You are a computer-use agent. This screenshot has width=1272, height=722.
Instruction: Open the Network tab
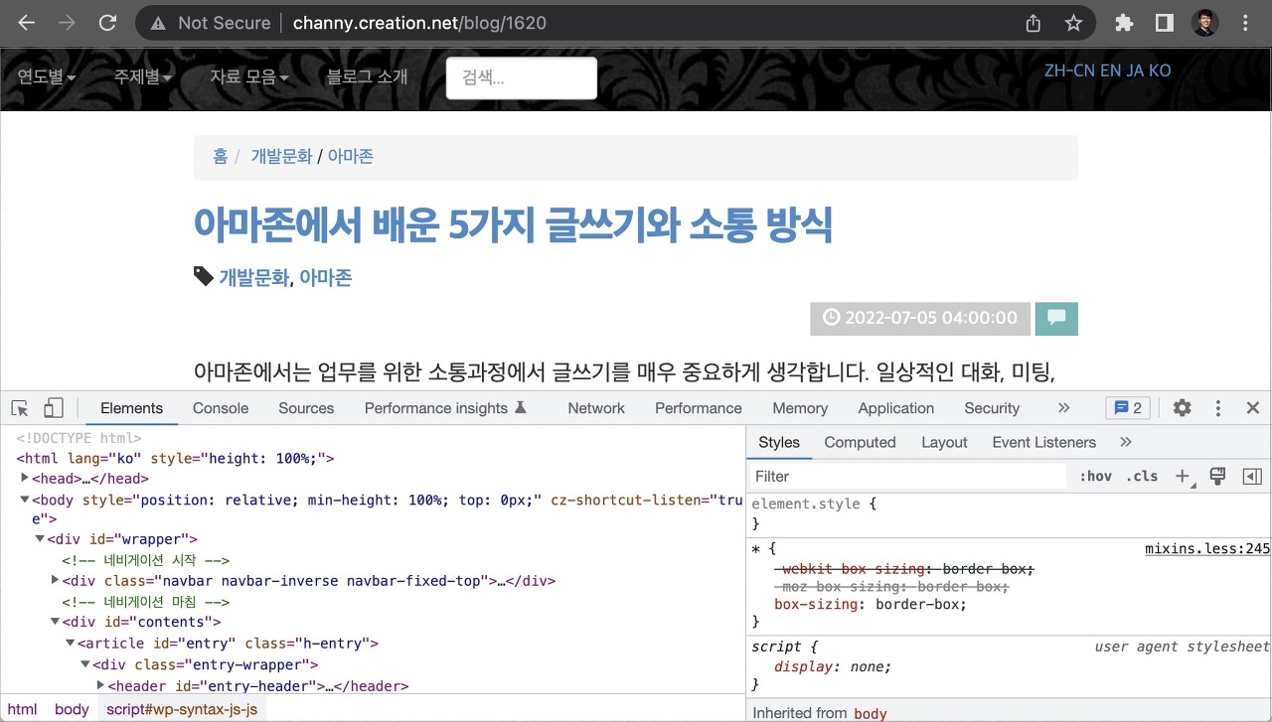(596, 408)
